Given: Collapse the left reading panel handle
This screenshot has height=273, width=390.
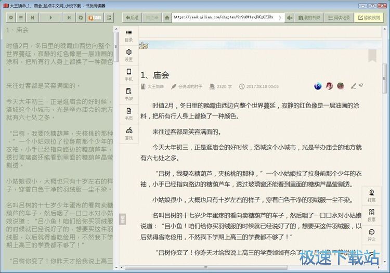Looking at the screenshot, I should [x=123, y=218].
